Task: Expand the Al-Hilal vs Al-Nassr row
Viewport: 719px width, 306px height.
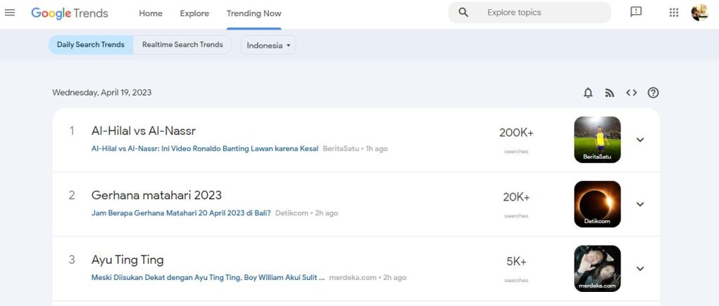Action: (640, 140)
